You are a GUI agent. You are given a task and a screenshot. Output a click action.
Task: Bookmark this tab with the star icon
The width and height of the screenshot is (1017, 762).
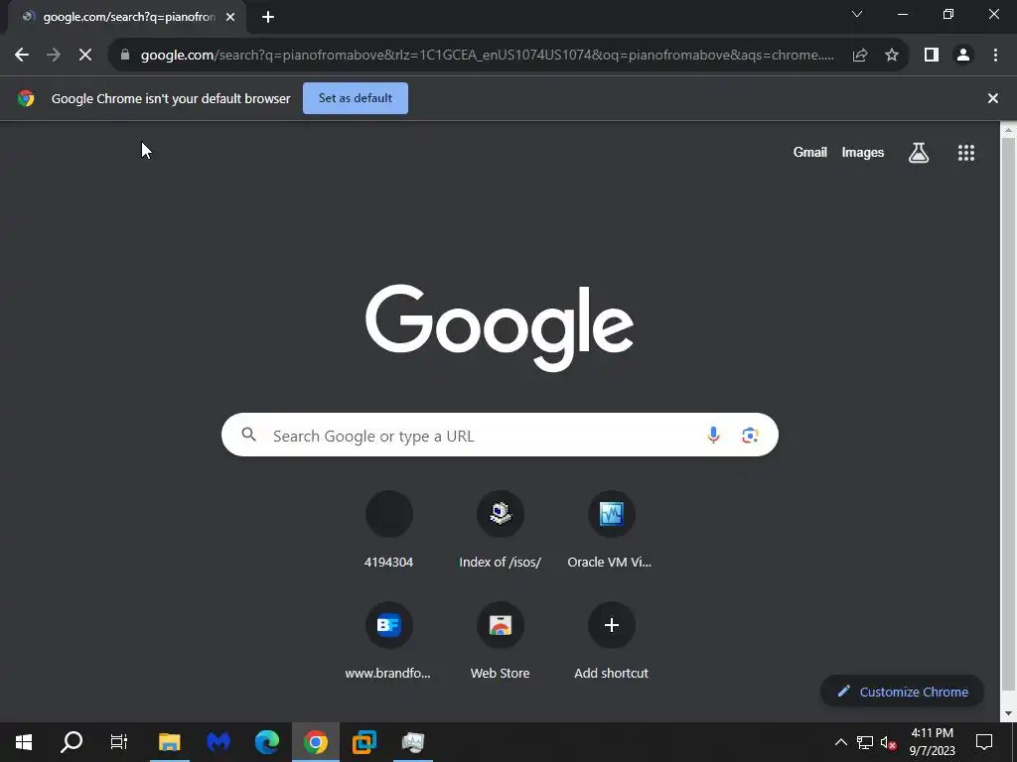click(x=892, y=56)
